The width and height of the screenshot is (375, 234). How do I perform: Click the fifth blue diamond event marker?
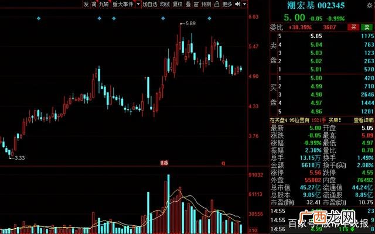210,18
